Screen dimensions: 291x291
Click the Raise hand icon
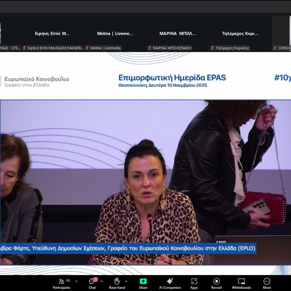[117, 283]
